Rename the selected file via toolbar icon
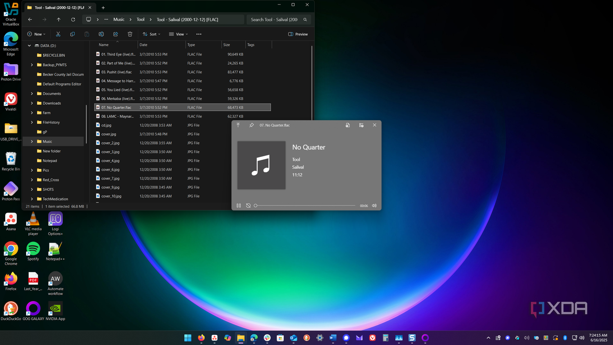The width and height of the screenshot is (613, 345). 101,34
